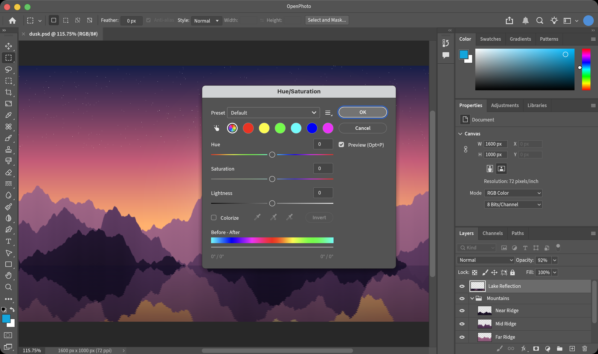This screenshot has height=354, width=598.
Task: Select the Eyedropper tool in the left toolbar
Action: [x=8, y=115]
